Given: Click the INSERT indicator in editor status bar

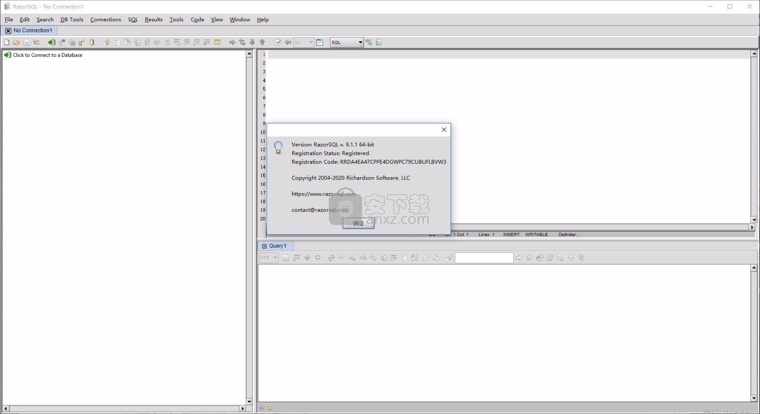Looking at the screenshot, I should tap(511, 235).
